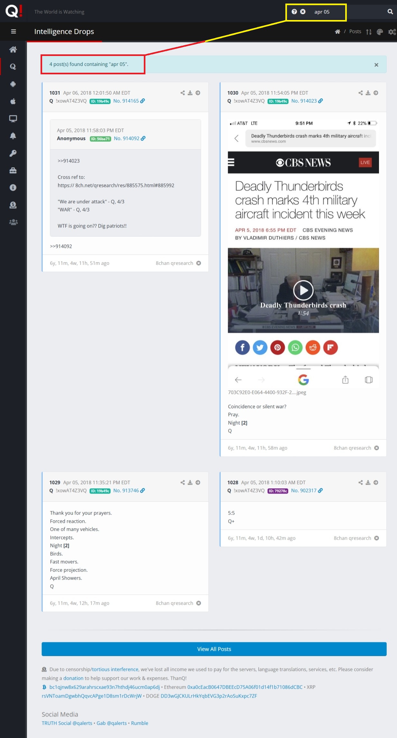
Task: Click the DOGE address starting DD3wGJCK
Action: tap(209, 696)
